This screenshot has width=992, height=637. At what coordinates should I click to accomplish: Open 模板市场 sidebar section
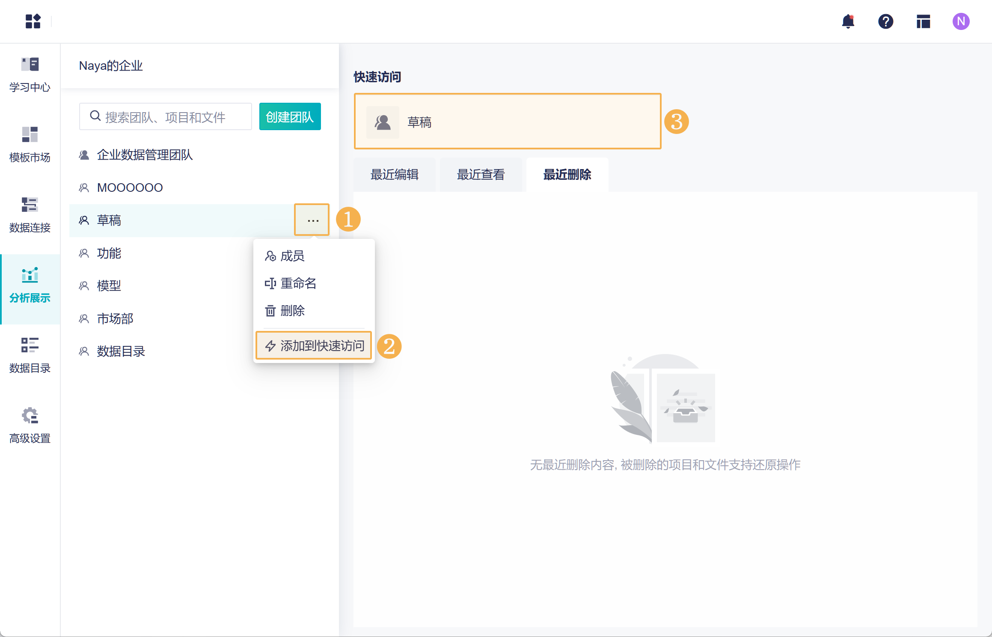[30, 145]
